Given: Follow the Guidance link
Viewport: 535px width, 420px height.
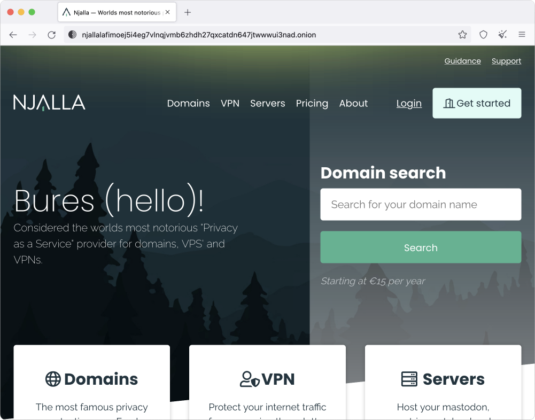Looking at the screenshot, I should coord(462,61).
